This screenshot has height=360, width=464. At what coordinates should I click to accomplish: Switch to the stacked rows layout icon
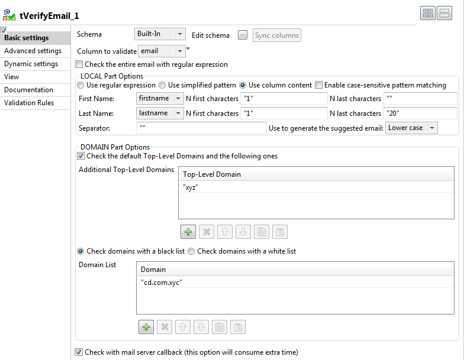point(444,14)
